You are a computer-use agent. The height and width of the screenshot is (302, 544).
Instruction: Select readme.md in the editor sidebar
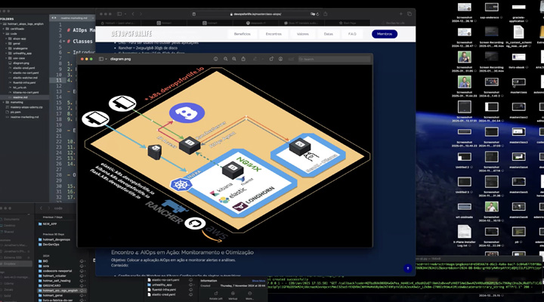[x=19, y=97]
